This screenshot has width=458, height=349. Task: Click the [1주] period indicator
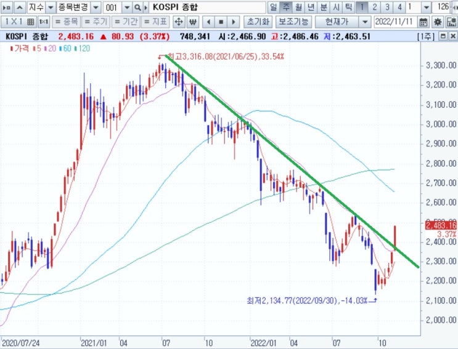[425, 36]
